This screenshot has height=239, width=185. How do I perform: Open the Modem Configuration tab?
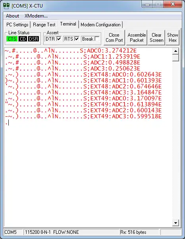100,25
